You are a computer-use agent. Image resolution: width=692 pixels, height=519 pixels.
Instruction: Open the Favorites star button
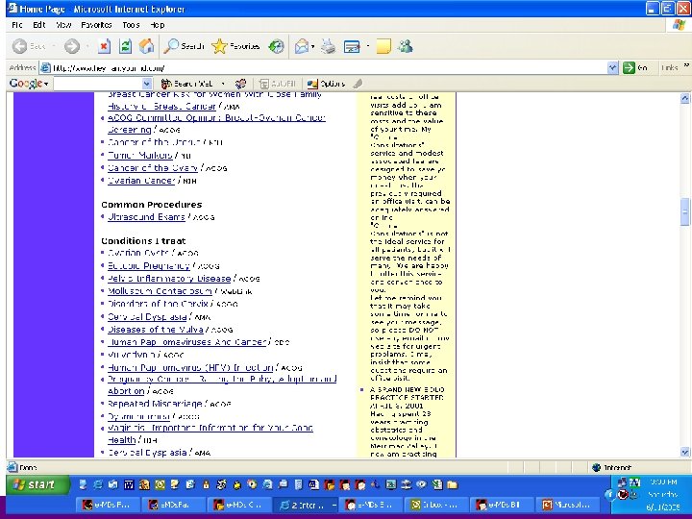pos(235,46)
